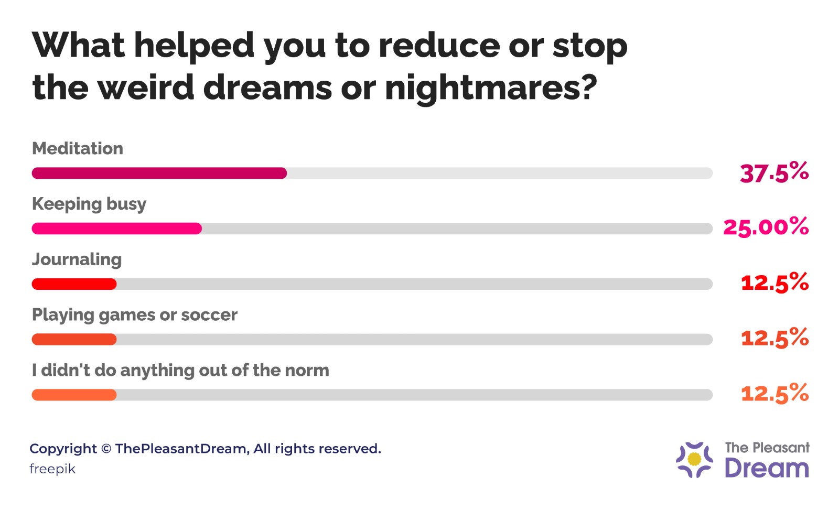The image size is (839, 510).
Task: Click 'The Pleasant' text above Dream
Action: click(767, 448)
